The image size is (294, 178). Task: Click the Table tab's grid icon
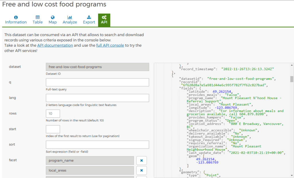(x=38, y=17)
